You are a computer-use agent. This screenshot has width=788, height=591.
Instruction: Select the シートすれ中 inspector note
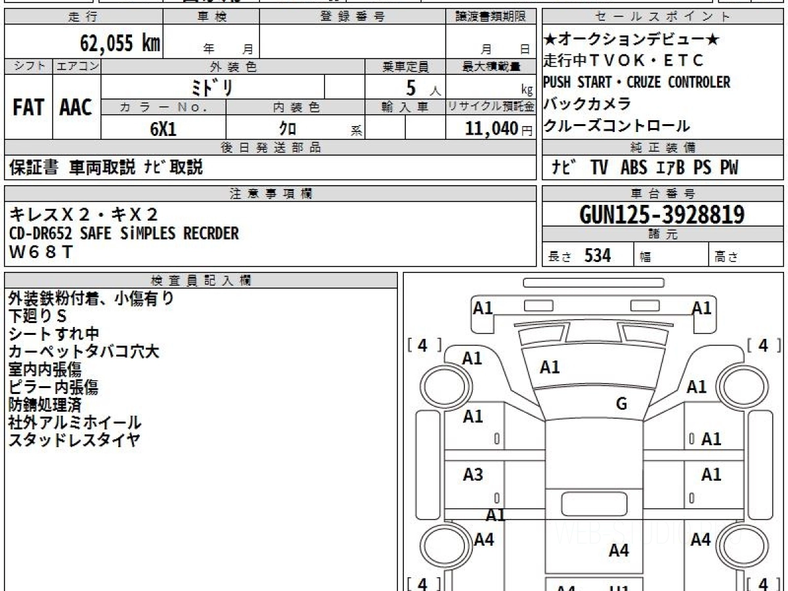coord(54,334)
